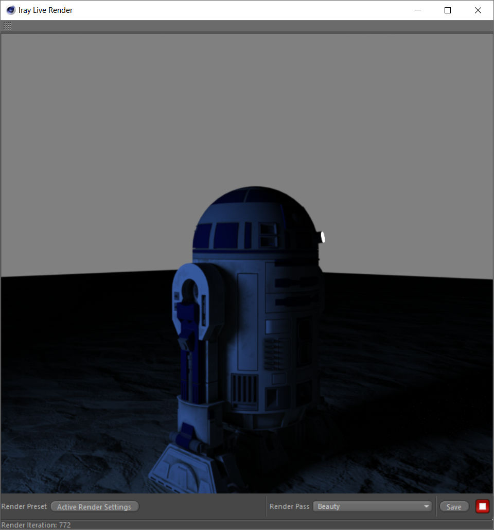Click the Render Preset label
Image resolution: width=494 pixels, height=530 pixels.
pos(24,506)
